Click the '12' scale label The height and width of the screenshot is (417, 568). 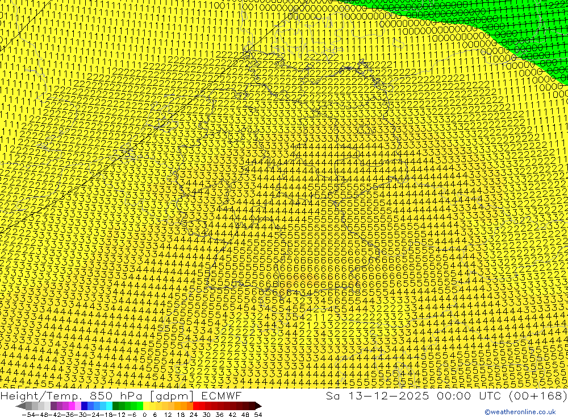[168, 415]
